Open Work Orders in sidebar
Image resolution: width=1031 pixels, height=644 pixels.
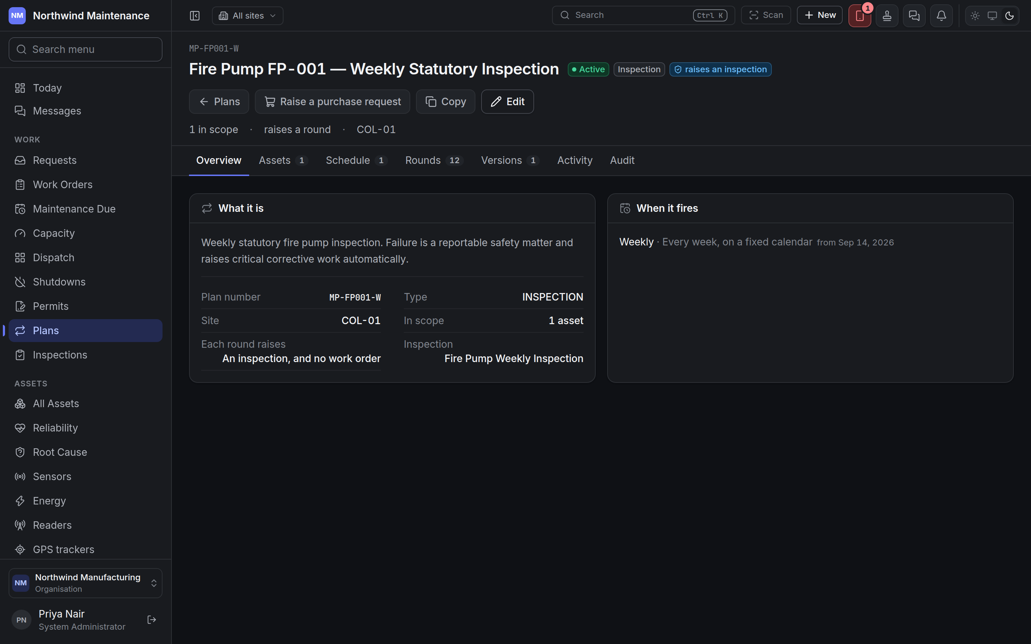point(85,184)
